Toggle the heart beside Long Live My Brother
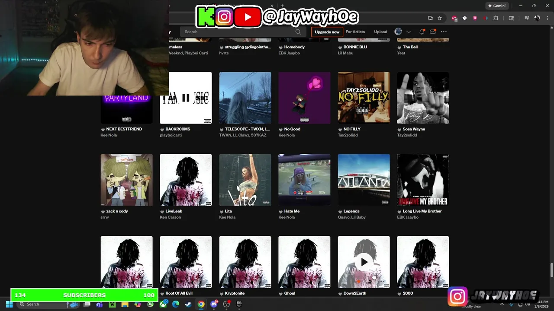554x311 pixels. point(399,211)
